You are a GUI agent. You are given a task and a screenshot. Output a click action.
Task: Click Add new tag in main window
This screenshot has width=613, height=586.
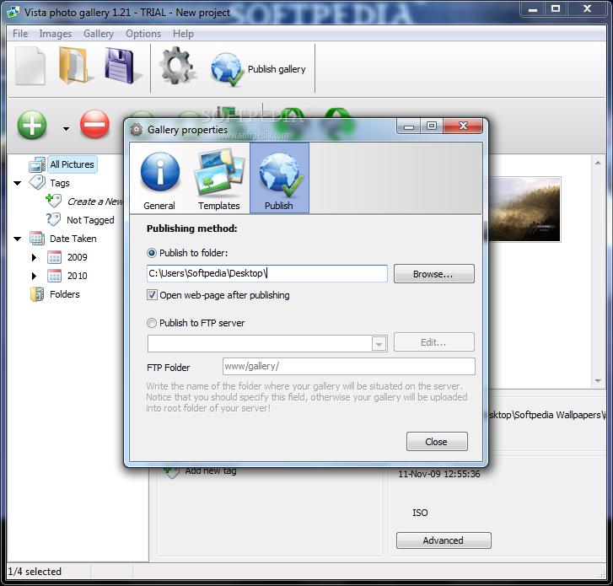(x=211, y=471)
